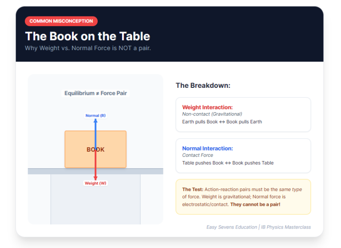Select the title "The Book on the Table"
The height and width of the screenshot is (248, 341).
click(87, 36)
